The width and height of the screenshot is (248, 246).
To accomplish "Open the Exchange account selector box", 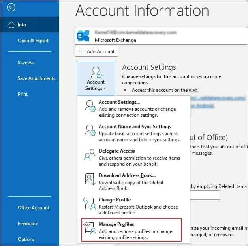I will (162, 36).
